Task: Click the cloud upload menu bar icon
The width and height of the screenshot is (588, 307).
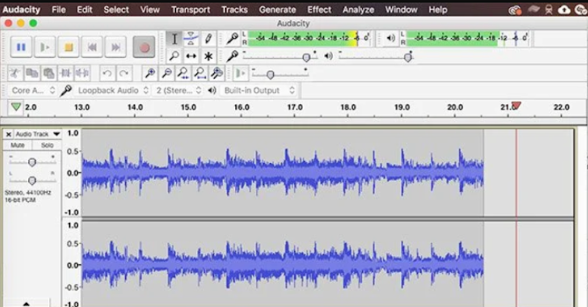Action: (x=564, y=10)
